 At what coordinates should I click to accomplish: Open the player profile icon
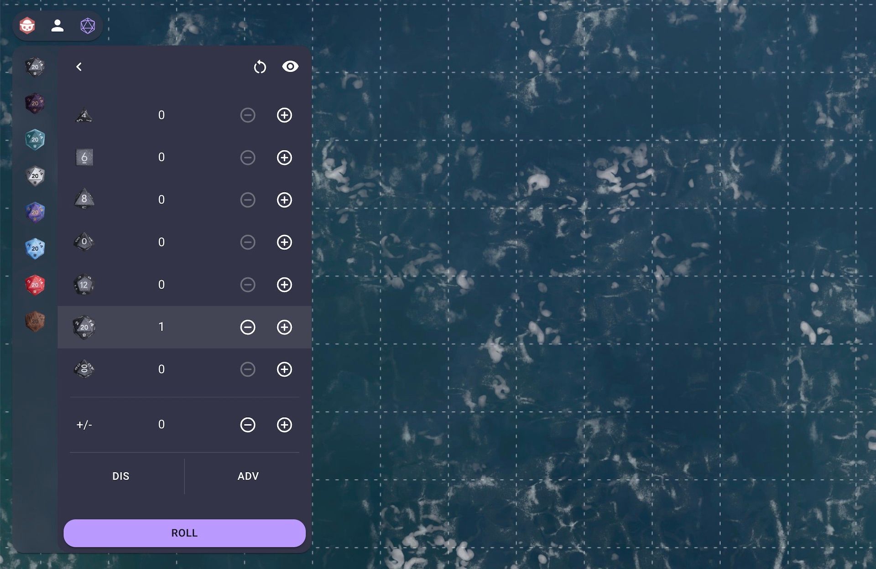tap(57, 26)
